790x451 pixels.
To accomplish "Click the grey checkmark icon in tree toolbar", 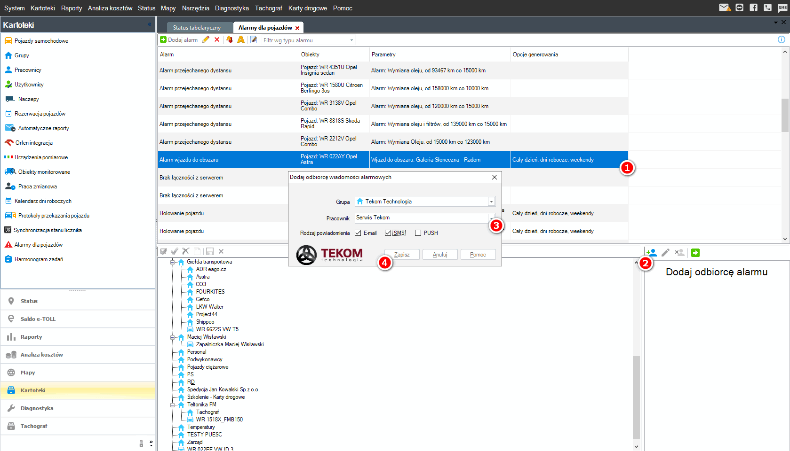I will click(x=175, y=251).
